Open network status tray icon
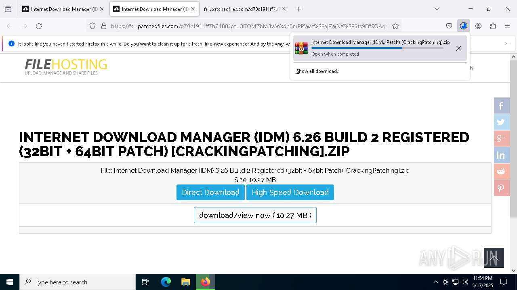This screenshot has height=290, width=517. coord(455,282)
